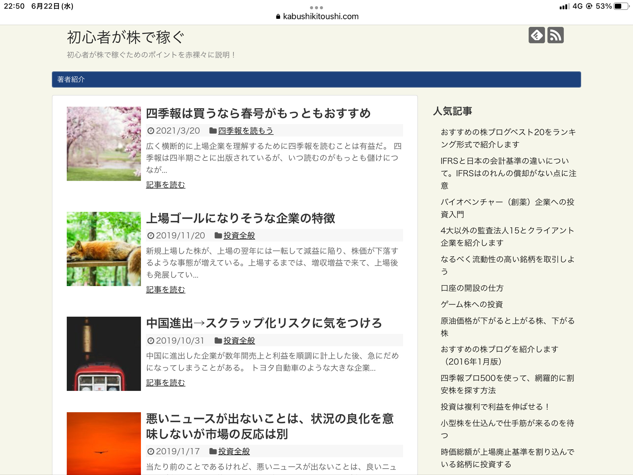
Task: Click the folder icon next to 投資全般
Action: coord(218,235)
